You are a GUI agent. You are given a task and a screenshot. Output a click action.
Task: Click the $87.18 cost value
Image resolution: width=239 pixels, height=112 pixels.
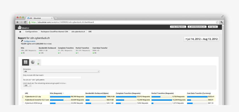click(x=211, y=103)
